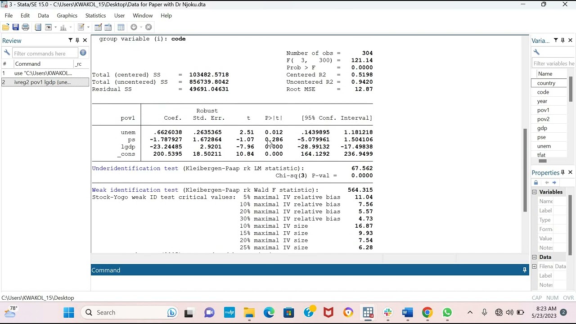576x324 pixels.
Task: Toggle Review panel auto-hide pin
Action: click(77, 40)
